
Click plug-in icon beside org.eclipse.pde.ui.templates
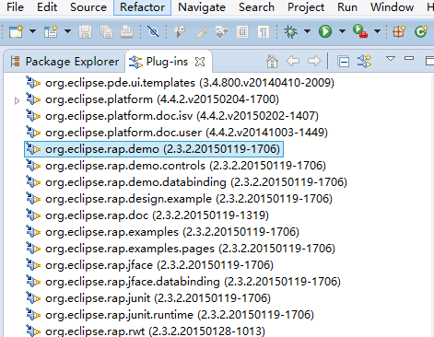[33, 83]
